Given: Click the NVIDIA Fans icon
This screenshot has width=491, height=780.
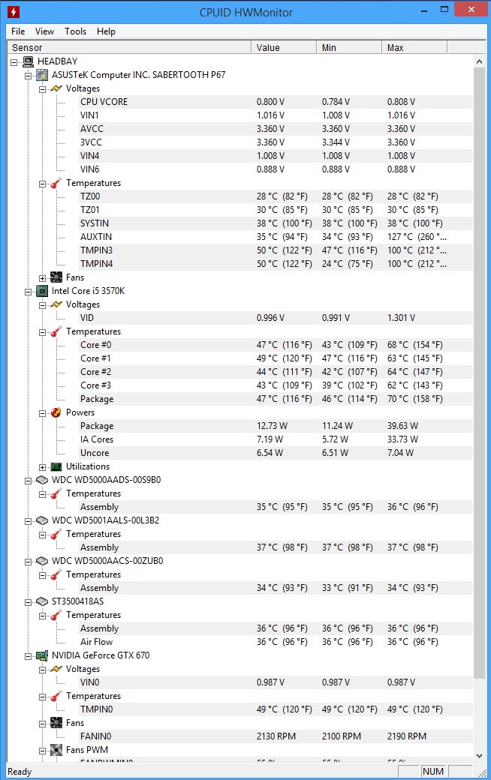Looking at the screenshot, I should 56,723.
